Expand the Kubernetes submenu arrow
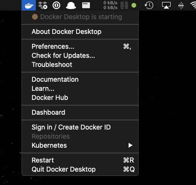Screen dimensions: 196x185 131,145
